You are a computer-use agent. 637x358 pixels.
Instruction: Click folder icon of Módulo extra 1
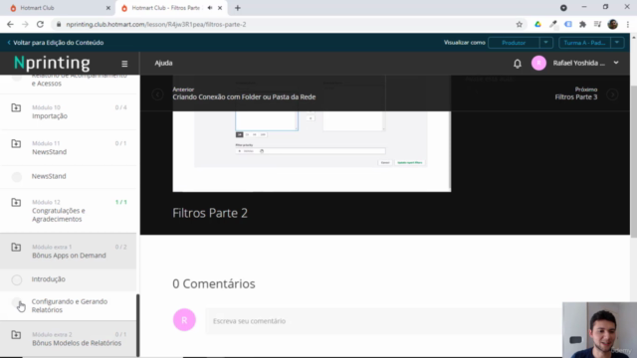pos(16,248)
